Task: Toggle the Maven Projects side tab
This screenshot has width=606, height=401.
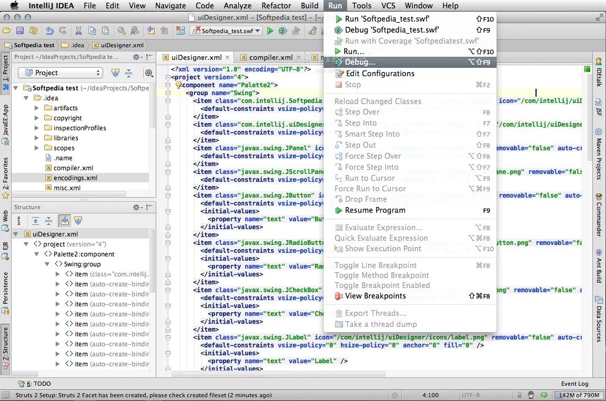Action: pyautogui.click(x=599, y=153)
